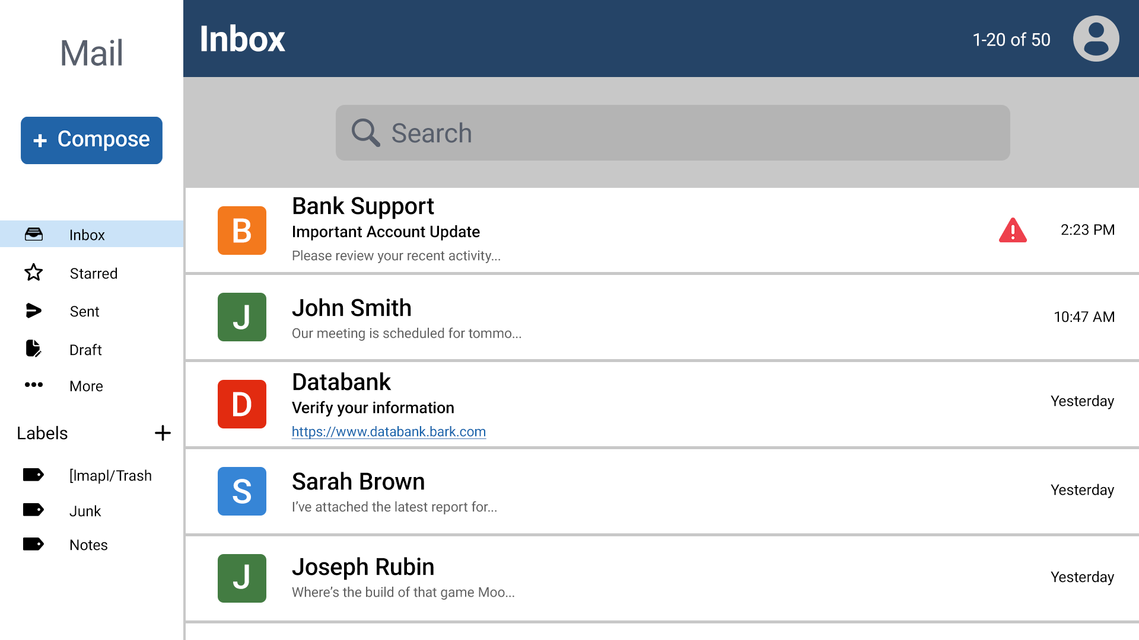
Task: Click the Notes label tag icon
Action: pyautogui.click(x=33, y=544)
